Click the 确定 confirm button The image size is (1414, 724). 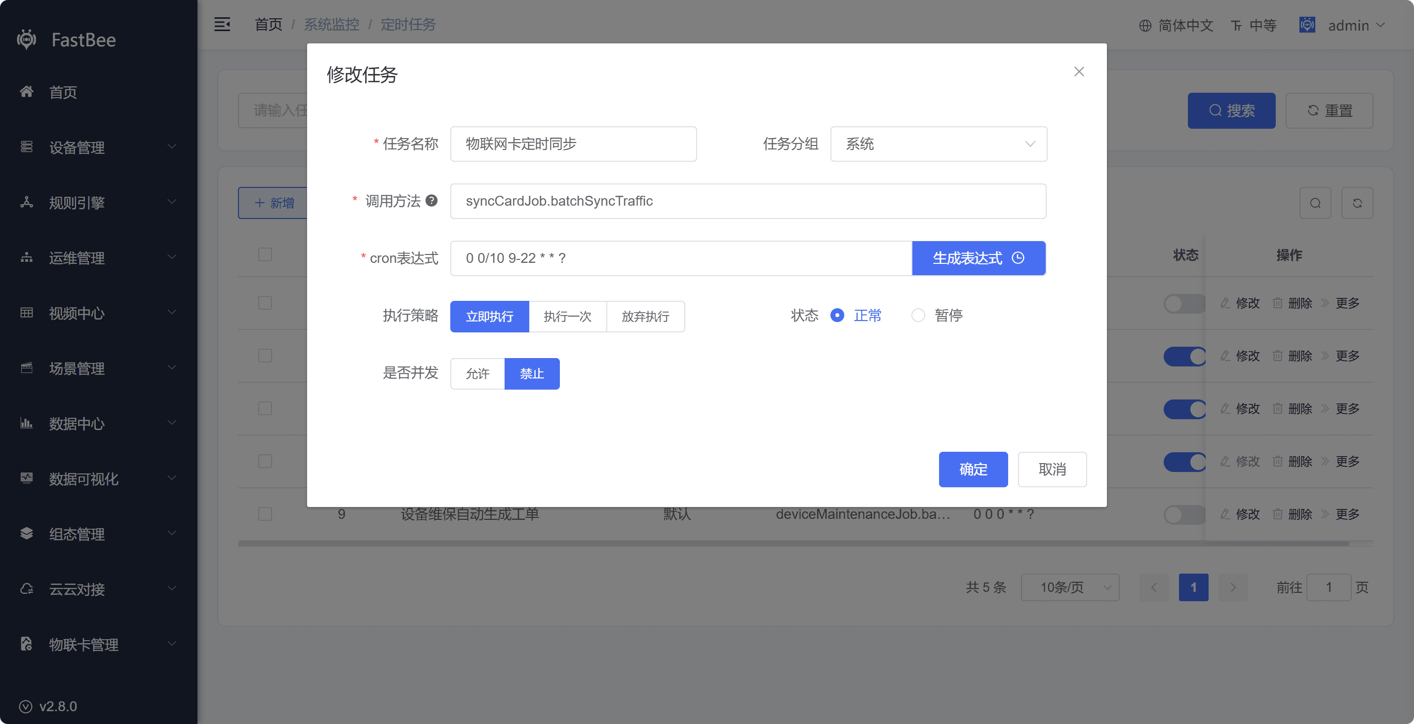pos(973,469)
